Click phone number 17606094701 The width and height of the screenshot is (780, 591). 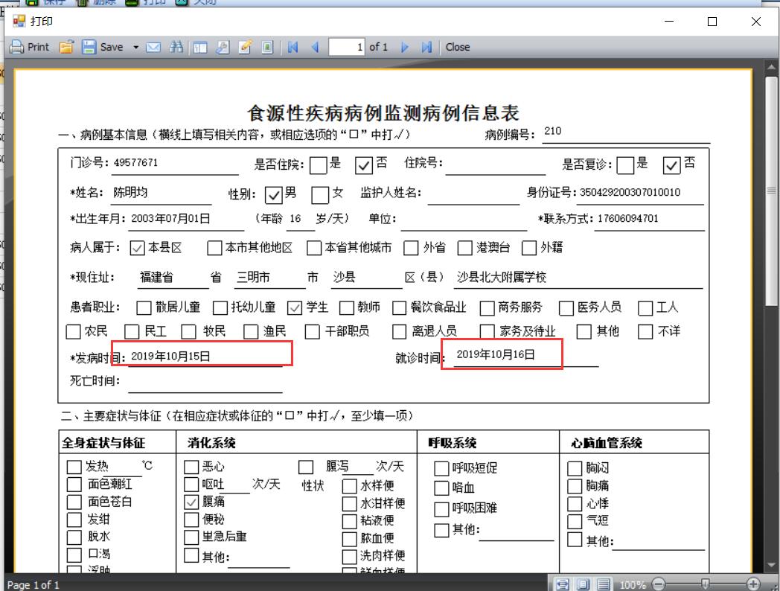pos(627,218)
